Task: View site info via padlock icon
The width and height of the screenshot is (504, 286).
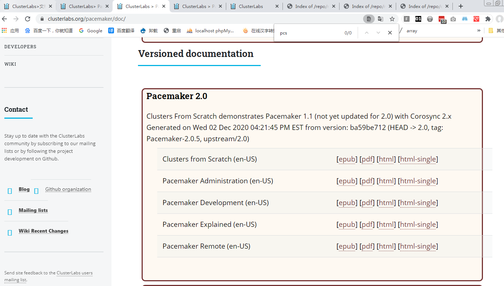Action: 42,19
